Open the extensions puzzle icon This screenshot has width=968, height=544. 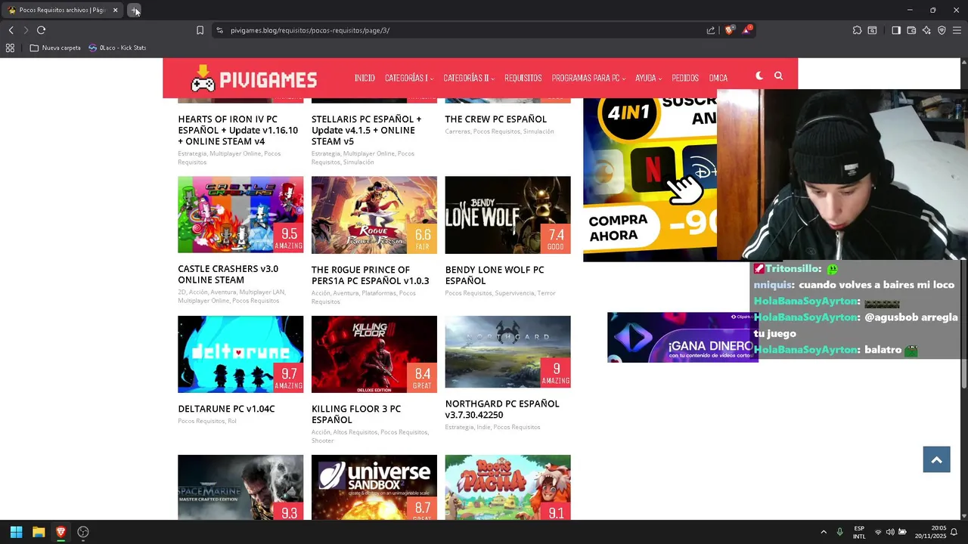click(857, 30)
